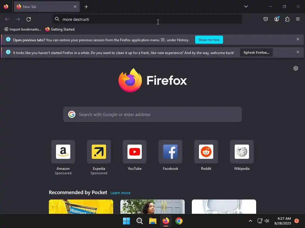Launch Google Chrome from taskbar
The height and width of the screenshot is (228, 305).
[179, 221]
